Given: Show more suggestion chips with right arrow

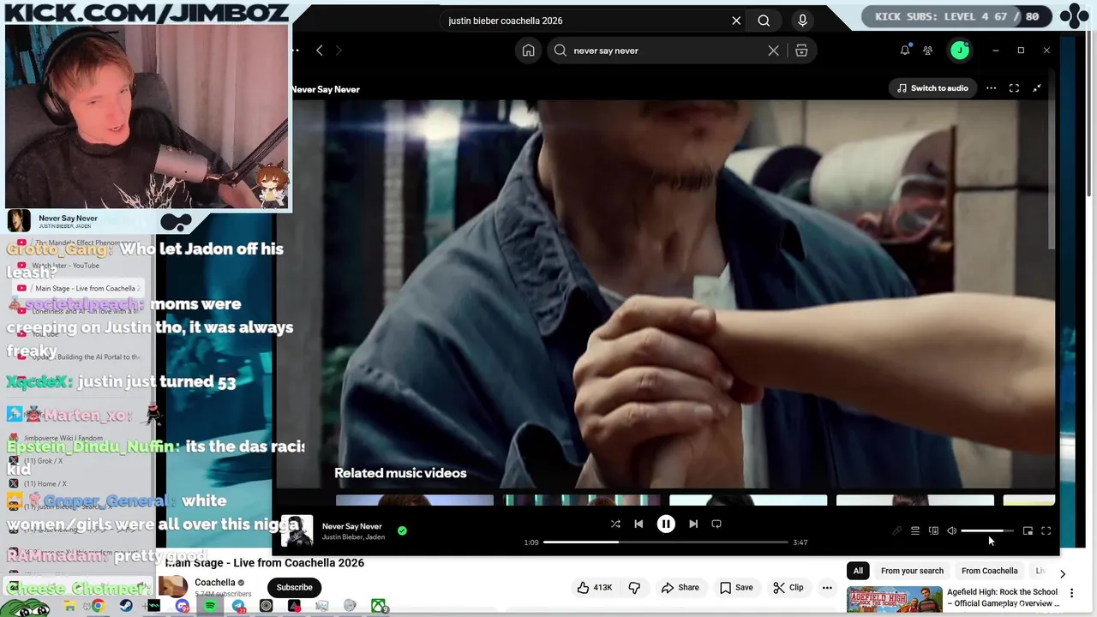Looking at the screenshot, I should 1063,573.
